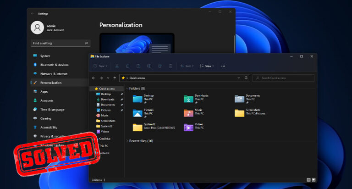Open the Videos folder tile
This screenshot has width=352, height=189.
pyautogui.click(x=194, y=127)
